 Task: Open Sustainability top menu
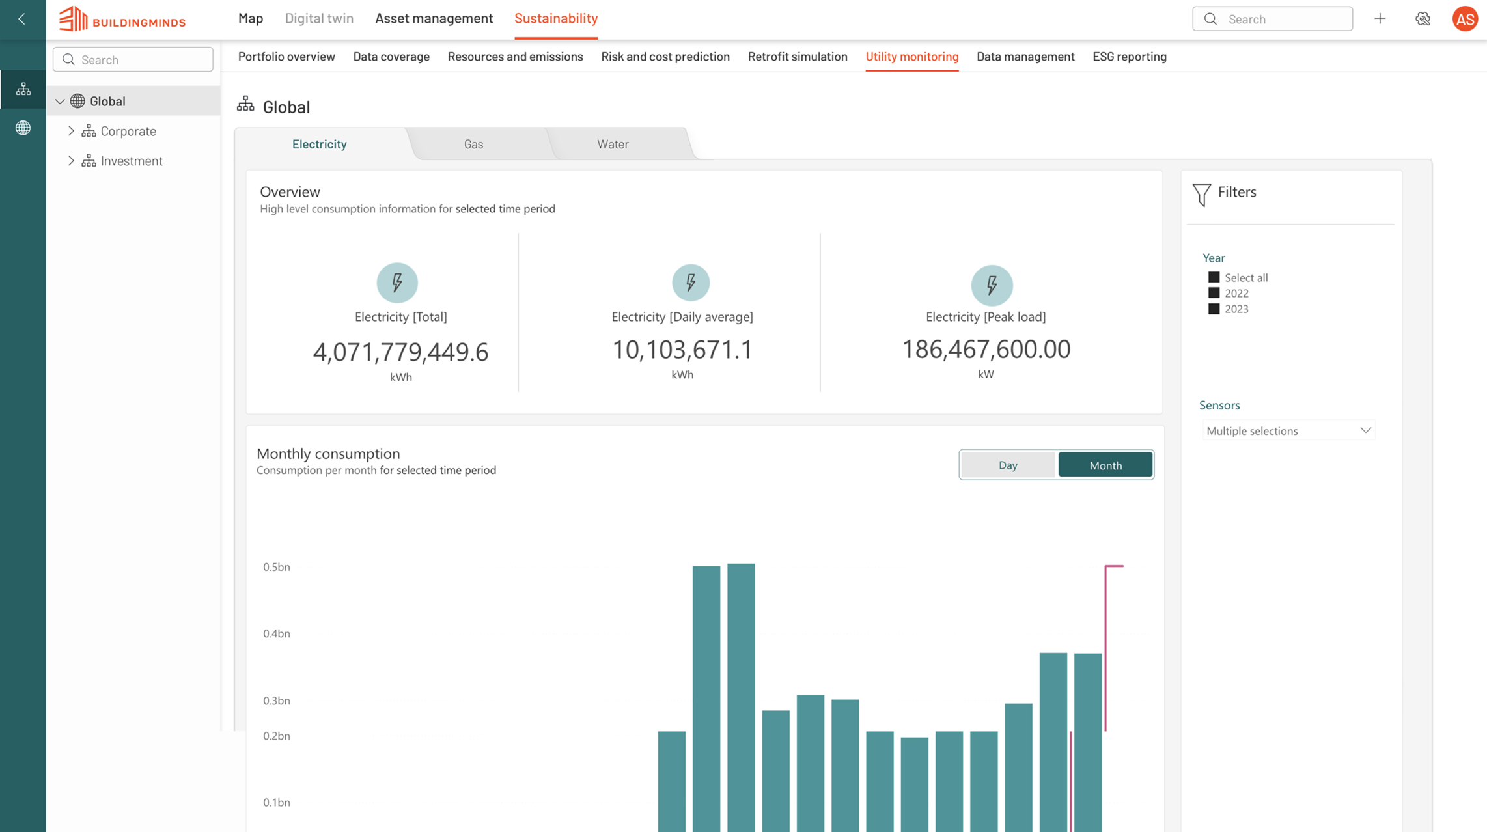[556, 18]
